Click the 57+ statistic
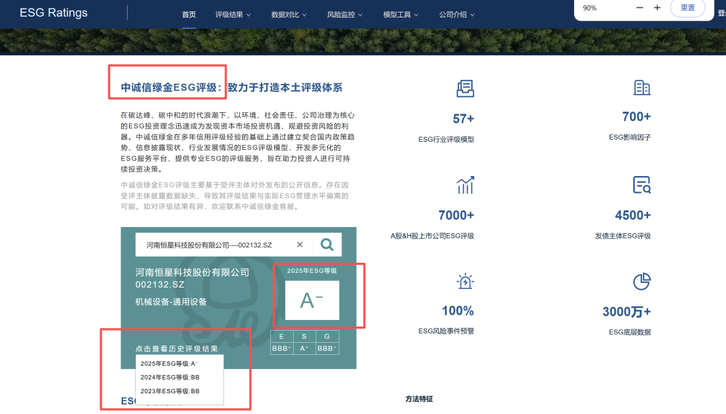The width and height of the screenshot is (726, 414). tap(463, 119)
